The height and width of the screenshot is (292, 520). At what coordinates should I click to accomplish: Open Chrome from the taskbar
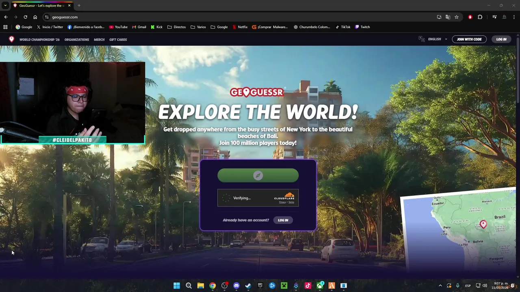click(x=212, y=286)
